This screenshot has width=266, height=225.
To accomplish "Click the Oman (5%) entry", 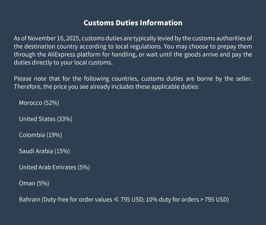I will (34, 183).
